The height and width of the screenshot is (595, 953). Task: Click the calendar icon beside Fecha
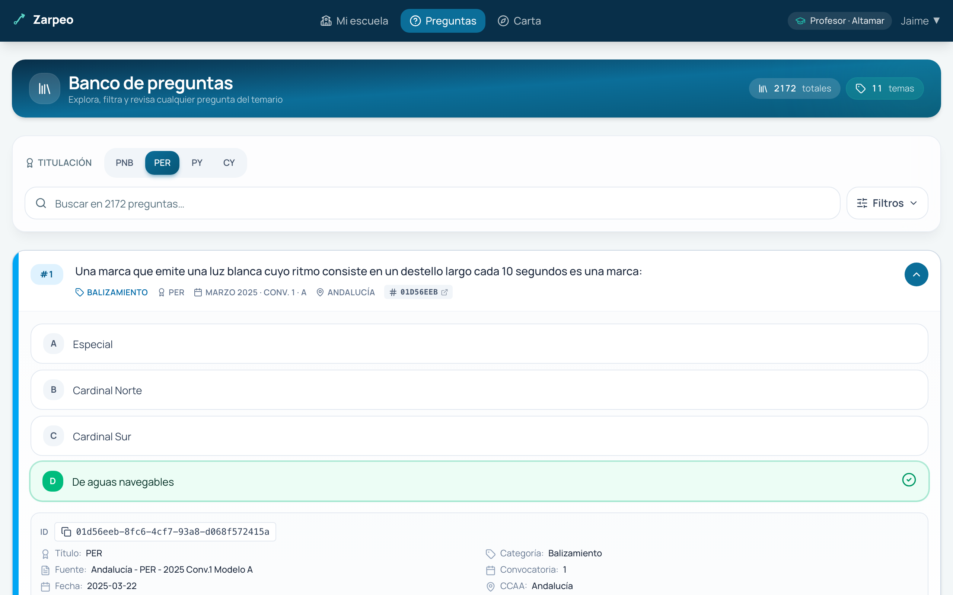point(45,587)
